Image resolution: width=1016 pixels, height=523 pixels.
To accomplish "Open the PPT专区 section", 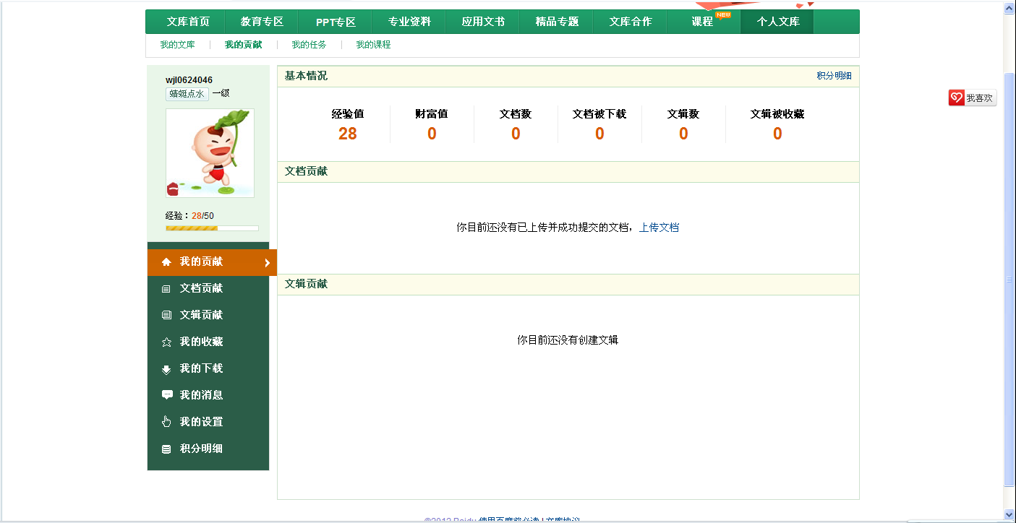I will pos(334,21).
